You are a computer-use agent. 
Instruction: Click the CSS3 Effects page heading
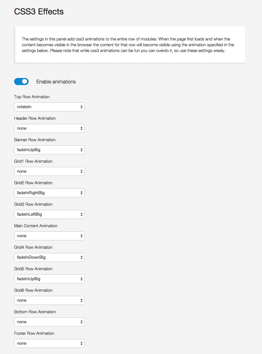(x=39, y=12)
